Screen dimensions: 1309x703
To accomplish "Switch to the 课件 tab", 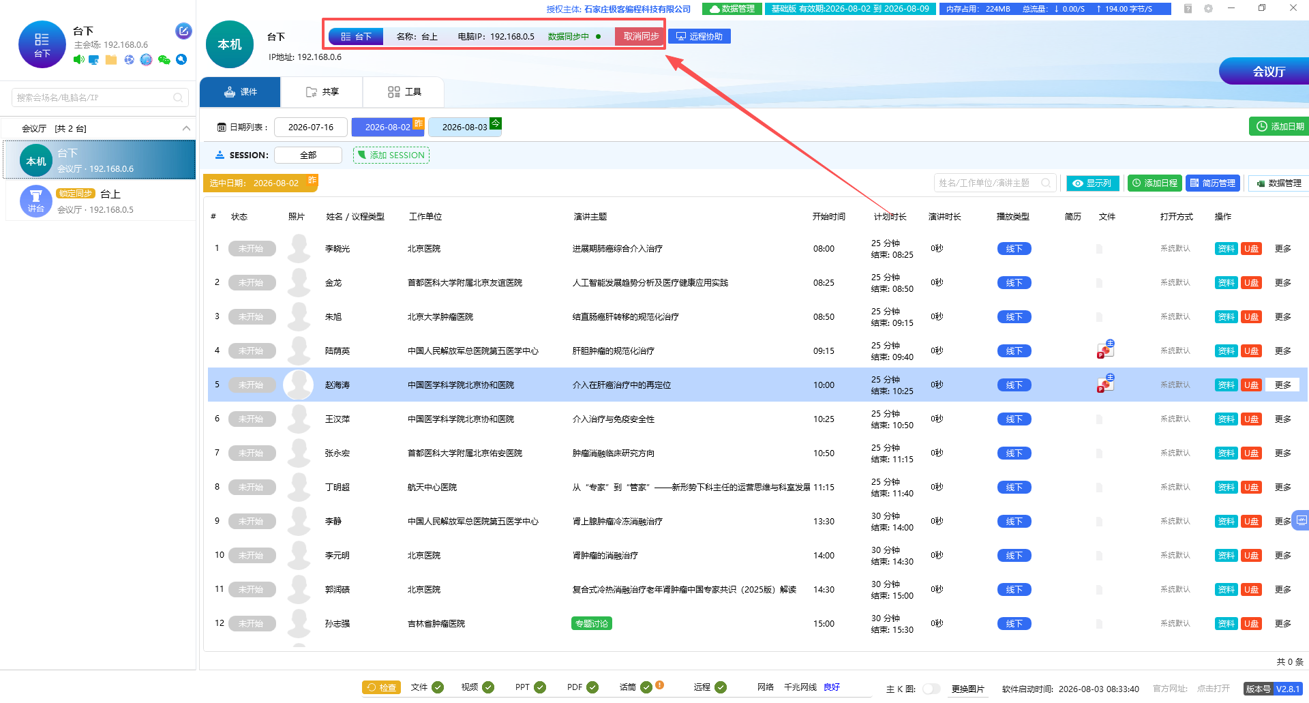I will 240,92.
